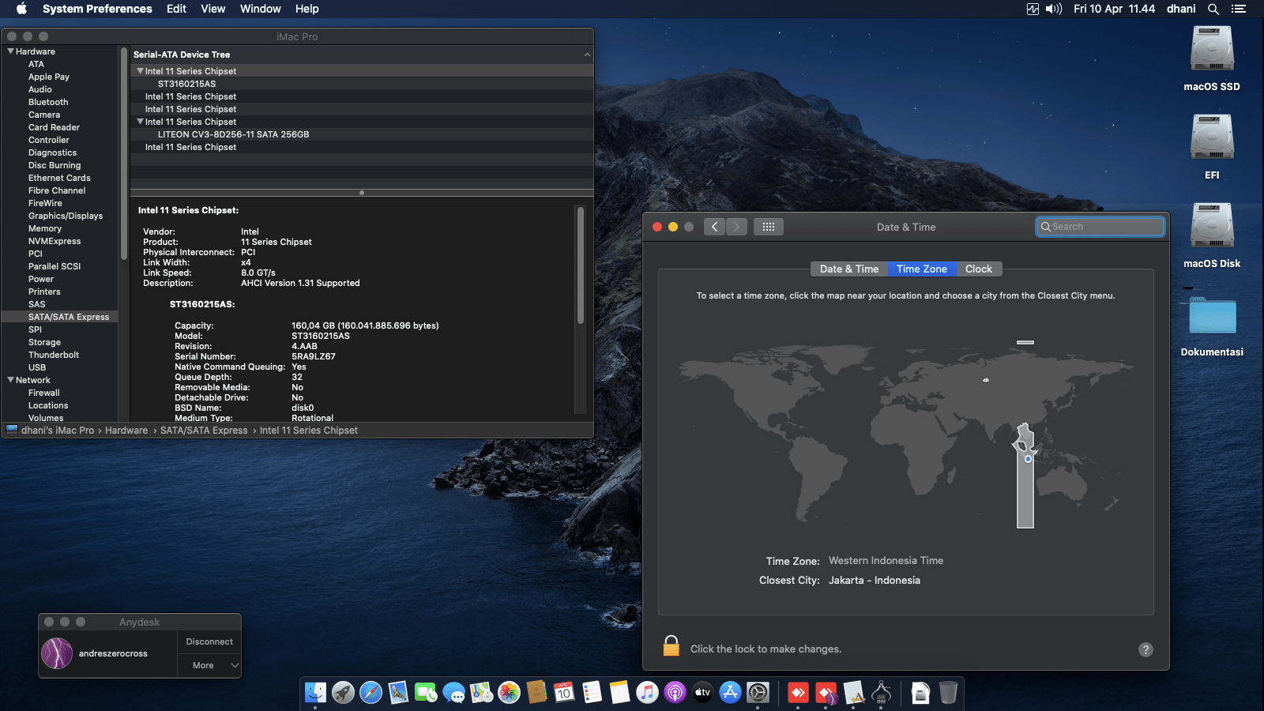Open Notification Center from menu bar
The height and width of the screenshot is (711, 1264).
pyautogui.click(x=1239, y=9)
